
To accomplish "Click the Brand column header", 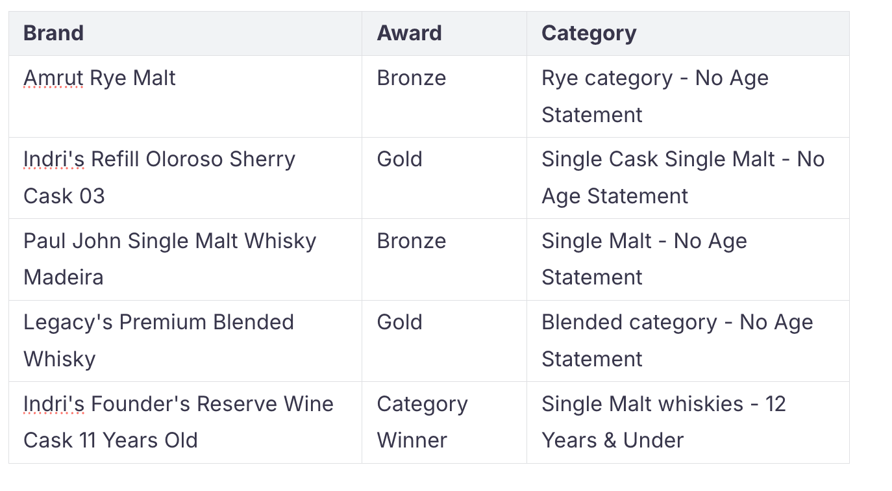I will (54, 33).
